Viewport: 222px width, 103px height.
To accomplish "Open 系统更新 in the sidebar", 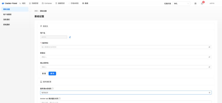I will coord(15,25).
